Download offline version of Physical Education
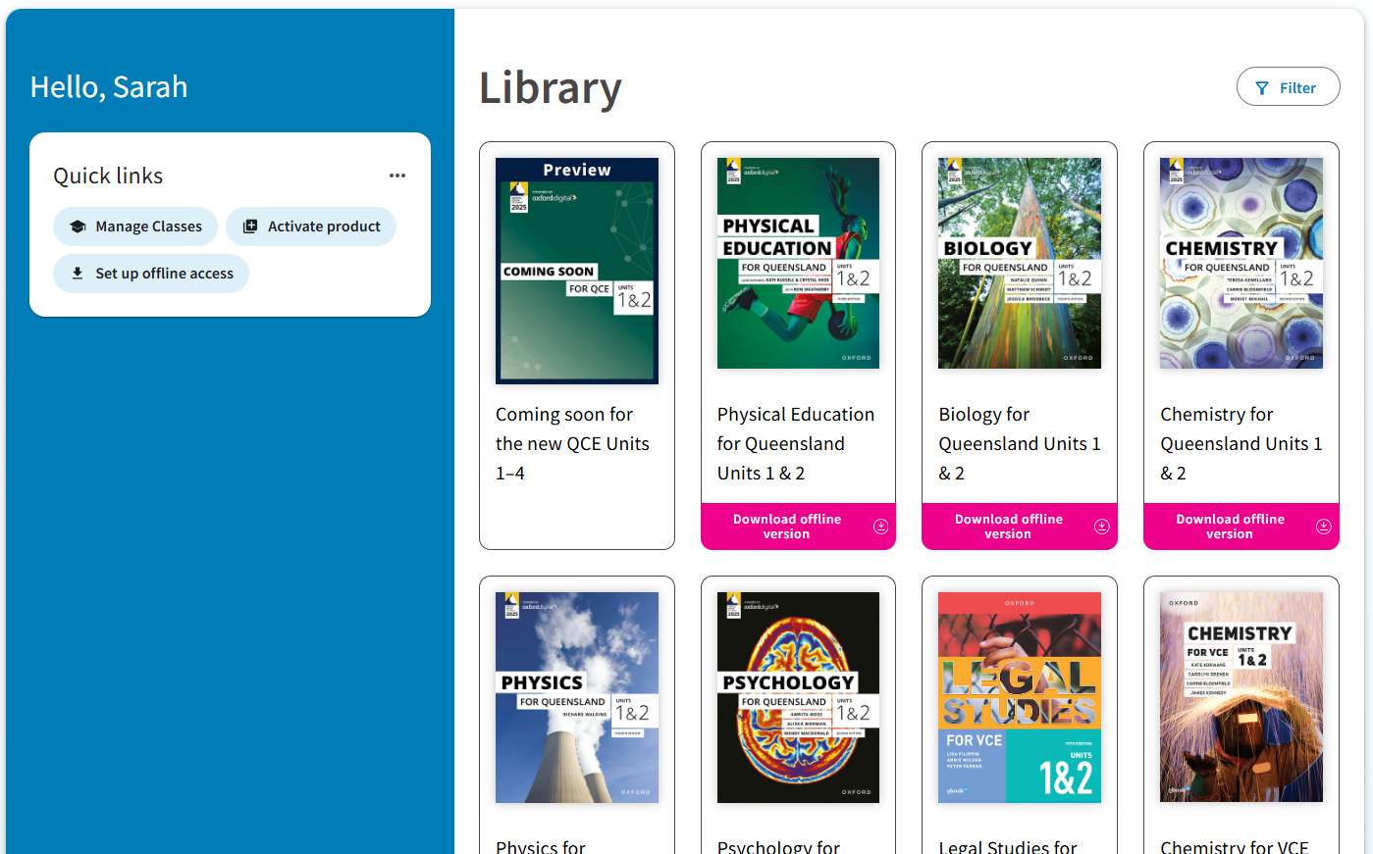This screenshot has height=854, width=1373. [798, 527]
